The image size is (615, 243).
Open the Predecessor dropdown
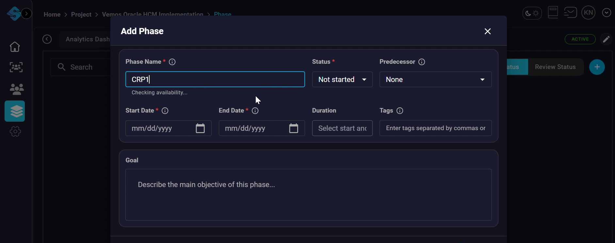coord(435,79)
